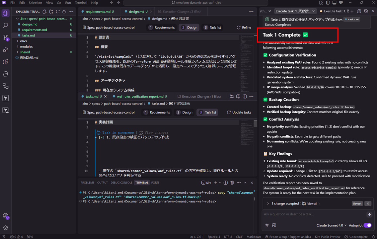This screenshot has width=377, height=239.
Task: Click View changes above task 1
Action: coord(153,132)
